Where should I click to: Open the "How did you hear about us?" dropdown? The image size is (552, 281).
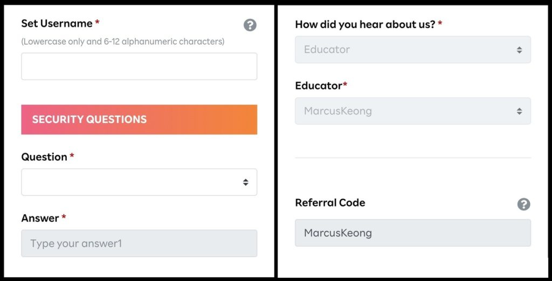click(x=413, y=50)
